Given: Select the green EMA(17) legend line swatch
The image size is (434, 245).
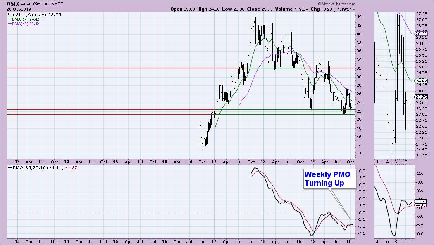Looking at the screenshot, I should coord(10,19).
